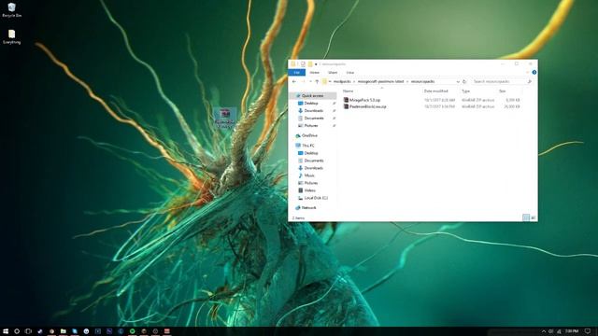Open Pictures under This PC
The height and width of the screenshot is (336, 598).
pyautogui.click(x=311, y=183)
